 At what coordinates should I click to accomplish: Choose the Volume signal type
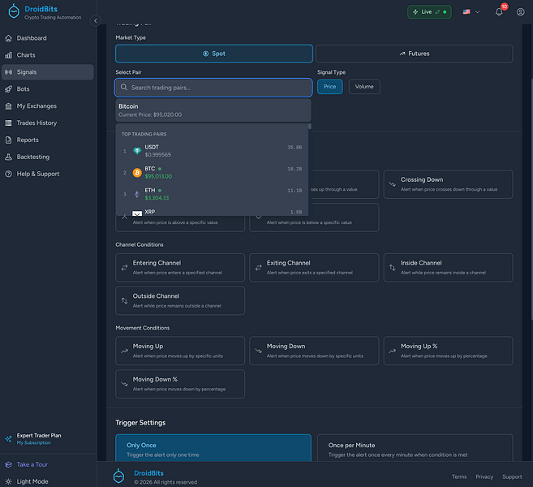coord(364,87)
